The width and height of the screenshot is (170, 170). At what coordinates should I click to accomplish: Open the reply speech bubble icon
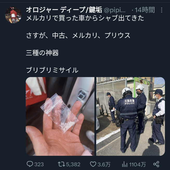(x=30, y=164)
